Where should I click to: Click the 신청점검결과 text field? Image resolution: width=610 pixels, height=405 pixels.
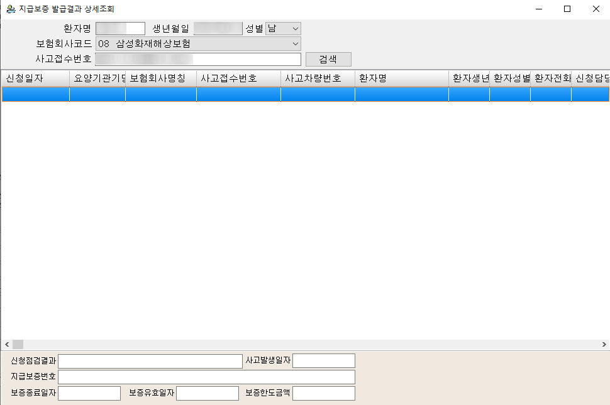(x=150, y=361)
